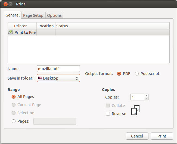Click the maximize button in title bar
Image resolution: width=177 pixels, height=144 pixels.
[11, 4]
